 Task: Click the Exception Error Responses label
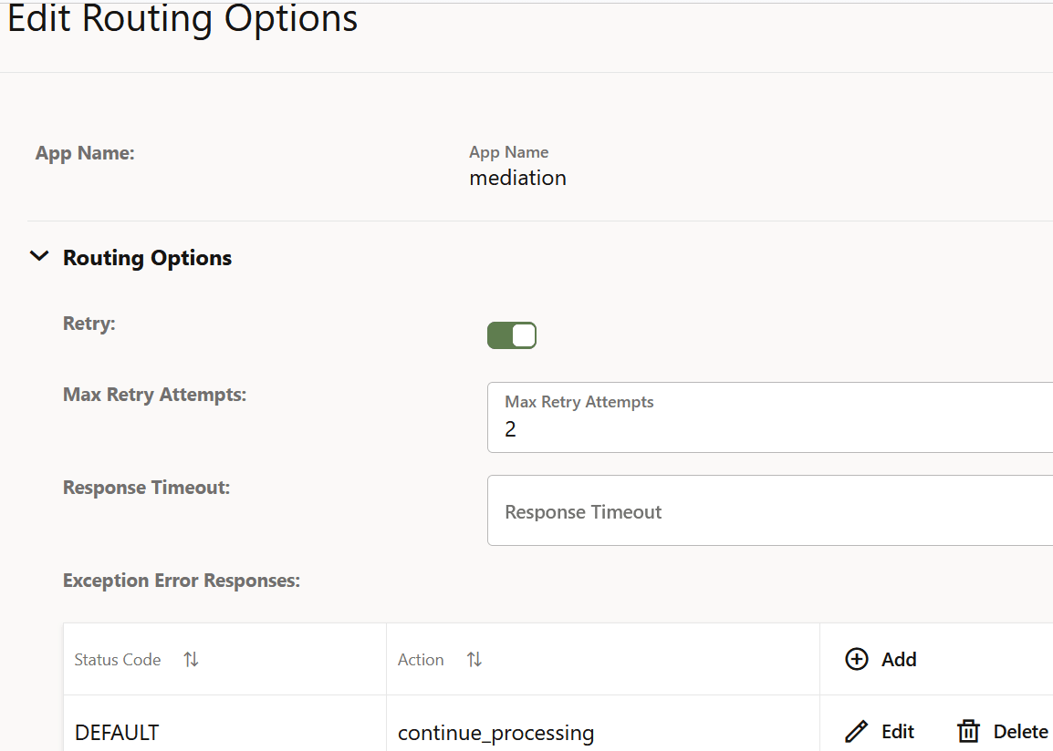181,581
